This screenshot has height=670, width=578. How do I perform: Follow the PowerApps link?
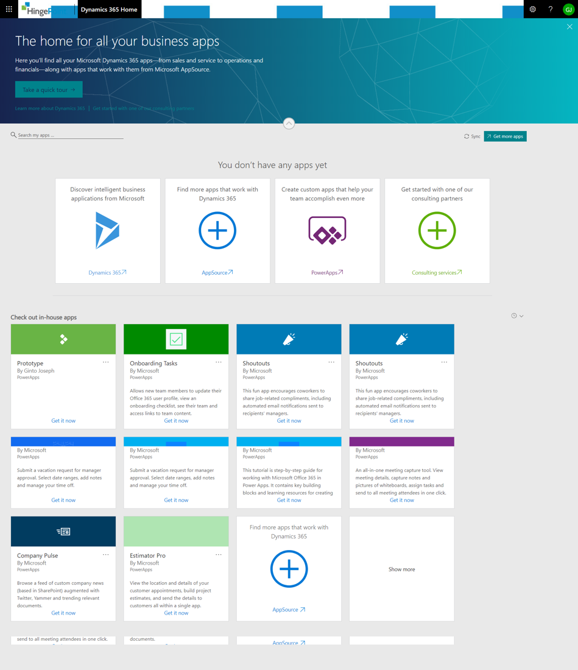tap(327, 273)
